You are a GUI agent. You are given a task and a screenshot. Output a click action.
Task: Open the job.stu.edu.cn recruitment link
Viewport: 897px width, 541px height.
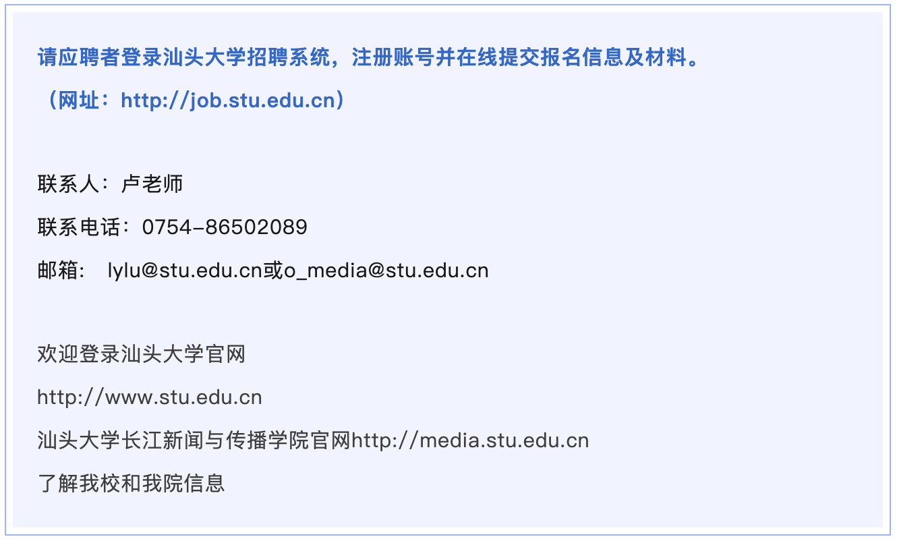pyautogui.click(x=228, y=101)
